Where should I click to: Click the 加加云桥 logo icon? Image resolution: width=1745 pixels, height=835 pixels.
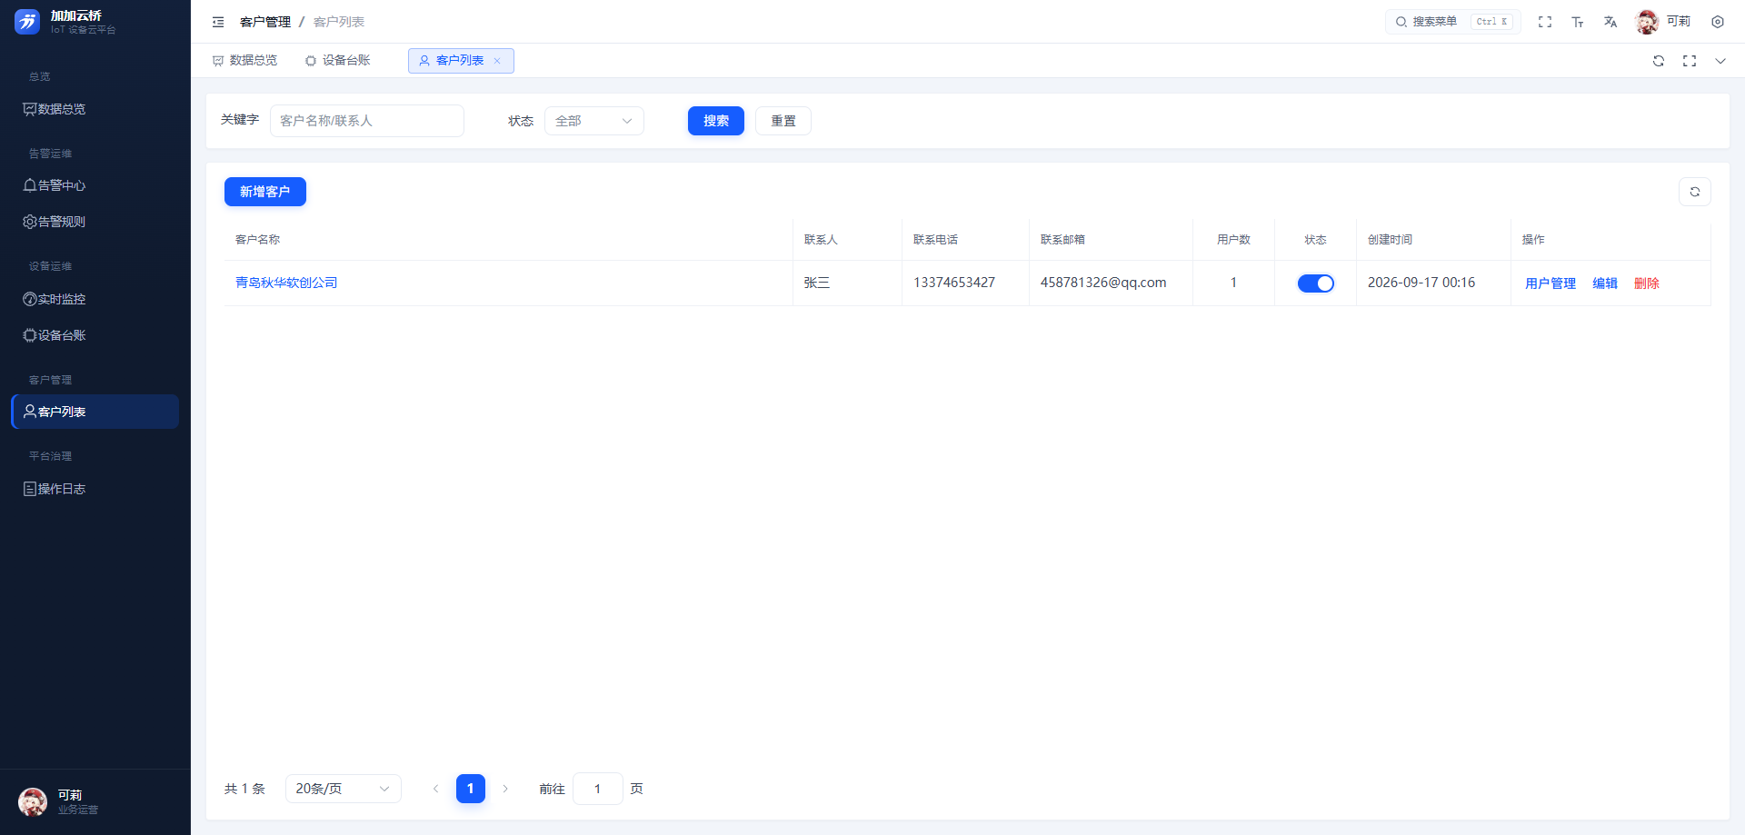(27, 22)
